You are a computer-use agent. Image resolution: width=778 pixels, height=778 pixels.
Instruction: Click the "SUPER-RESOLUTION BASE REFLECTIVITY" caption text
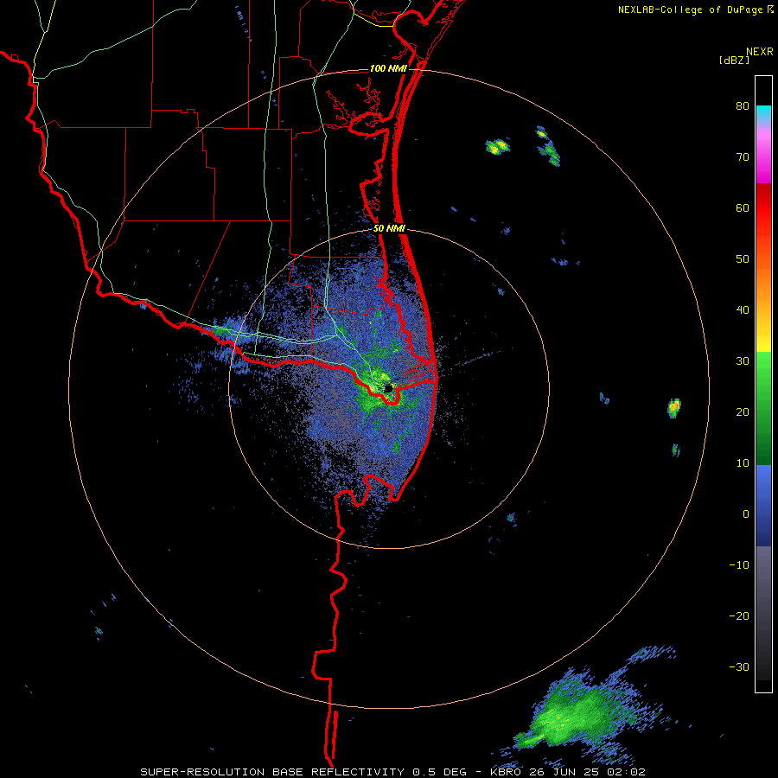point(272,772)
